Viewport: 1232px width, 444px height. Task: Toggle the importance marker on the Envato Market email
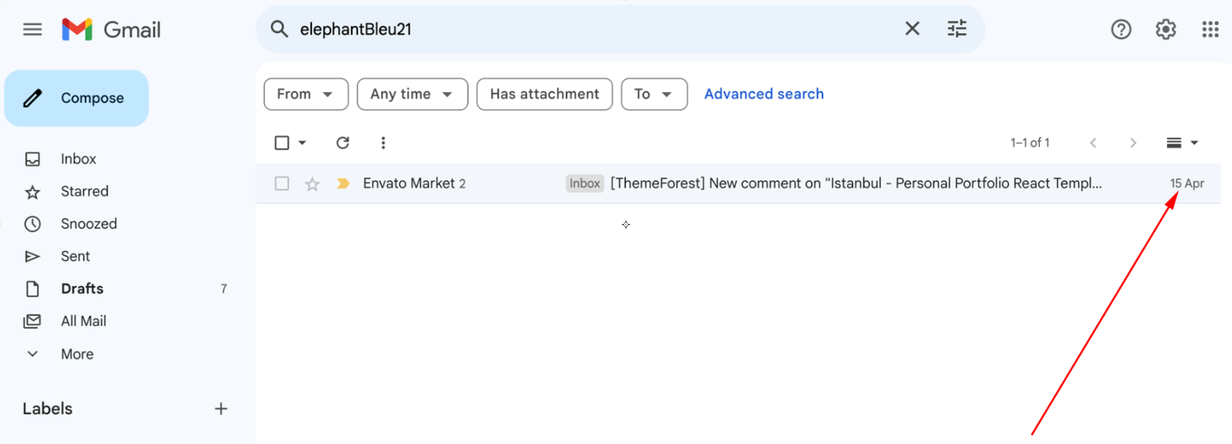coord(343,184)
